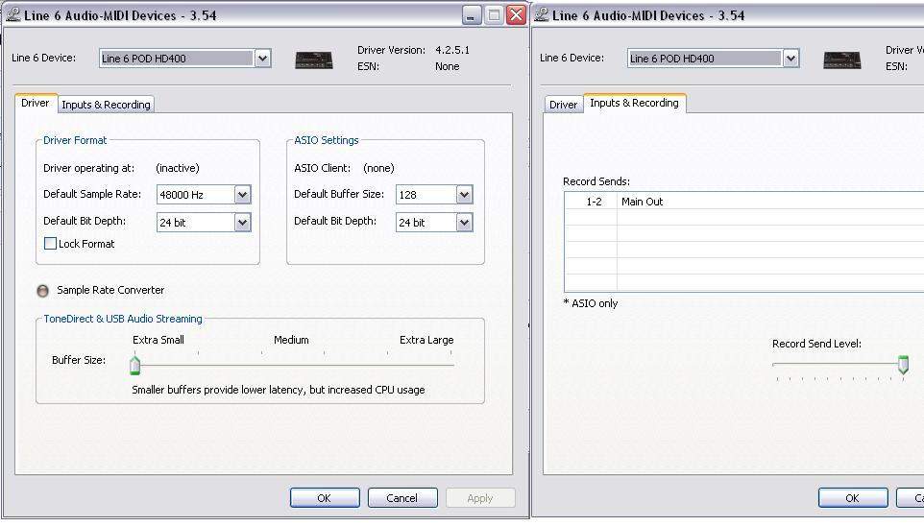The image size is (924, 526).
Task: Click Cancel button in left window
Action: pos(401,498)
